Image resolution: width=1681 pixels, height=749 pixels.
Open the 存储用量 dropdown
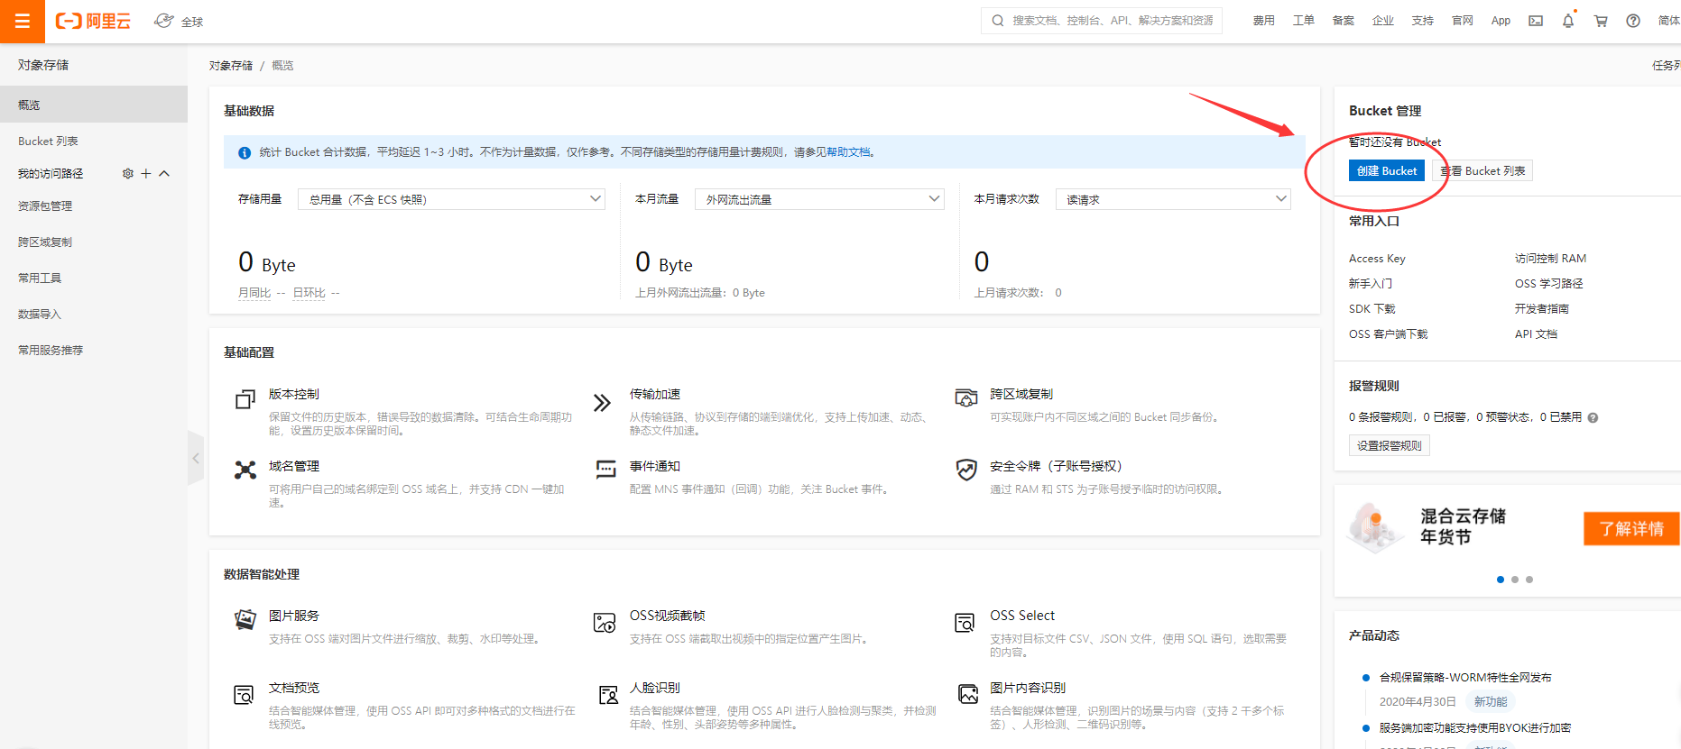coord(450,199)
